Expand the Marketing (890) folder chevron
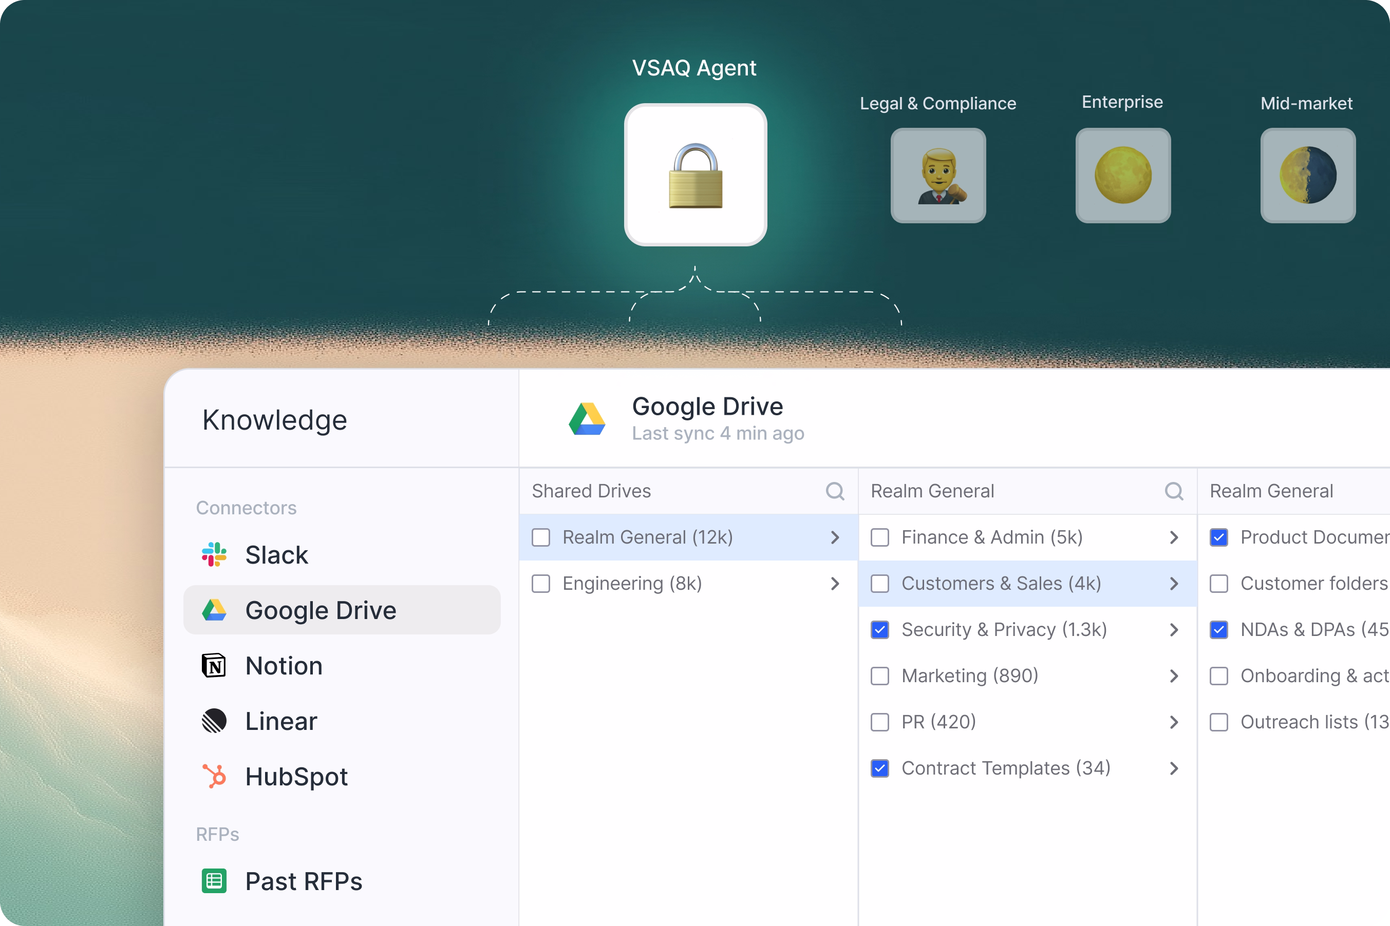The width and height of the screenshot is (1390, 926). point(1174,676)
